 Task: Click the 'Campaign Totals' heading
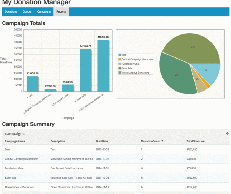pyautogui.click(x=23, y=23)
